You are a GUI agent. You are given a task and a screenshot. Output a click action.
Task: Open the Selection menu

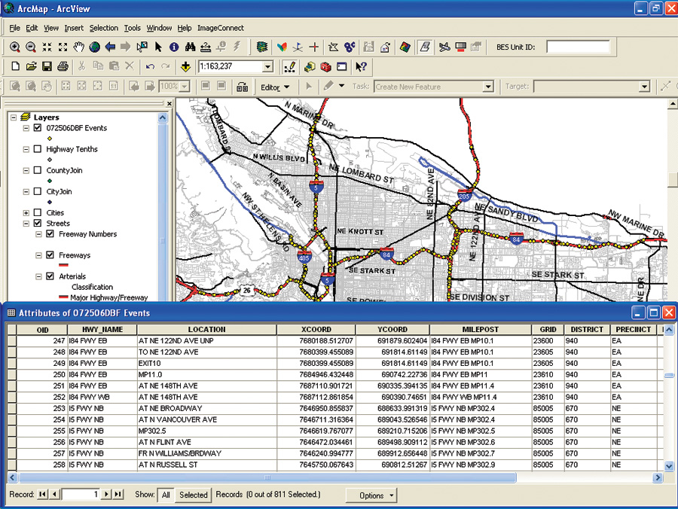pyautogui.click(x=103, y=28)
